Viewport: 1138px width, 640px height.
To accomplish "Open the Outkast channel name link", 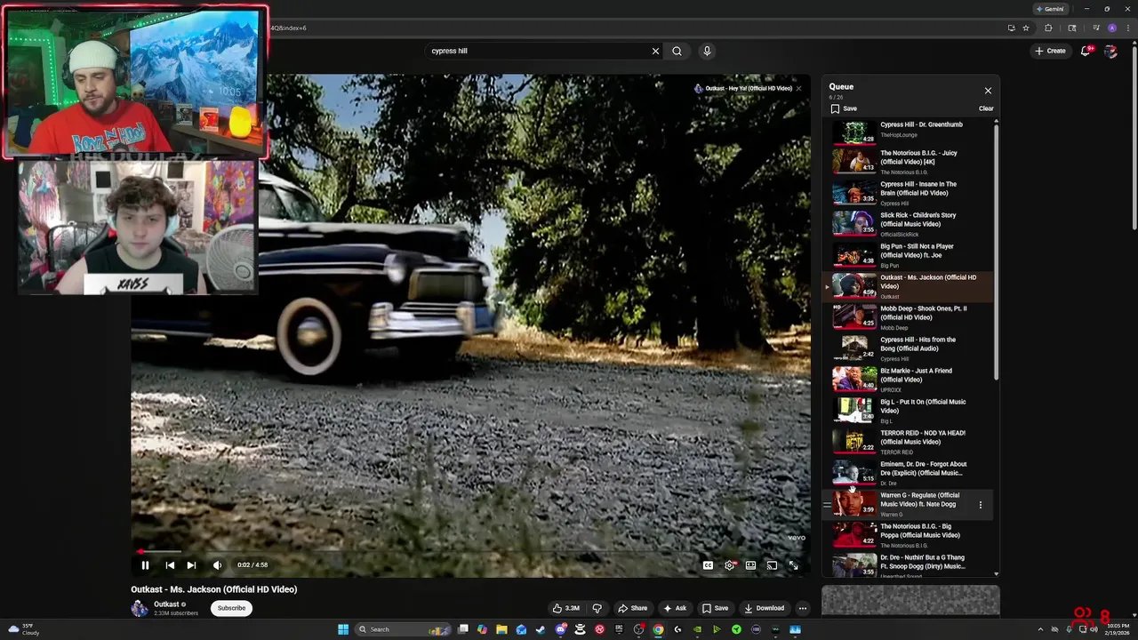I will click(166, 604).
